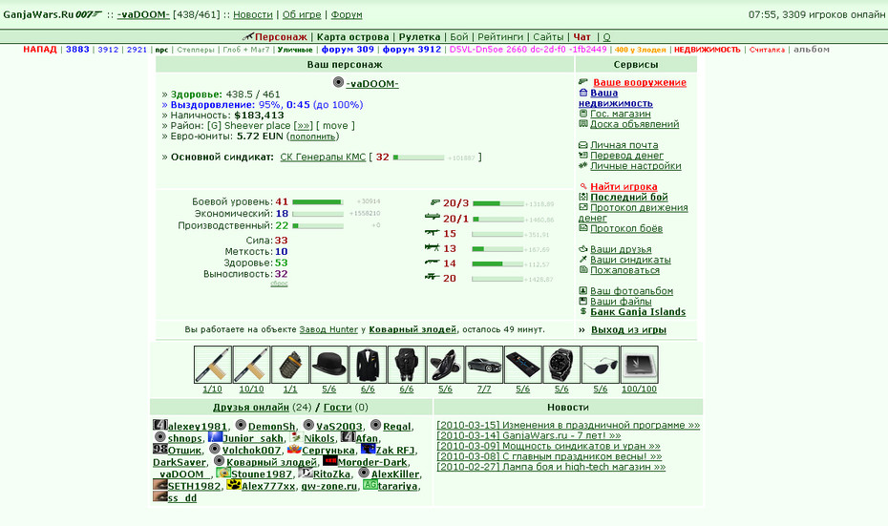Select the first weapon slot 1/10
The height and width of the screenshot is (526, 888).
[x=212, y=366]
